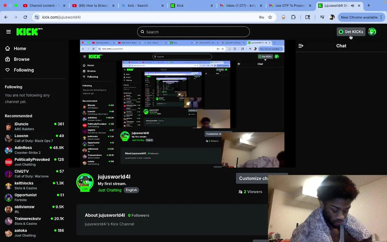Open a new browser tab
The image size is (387, 242).
tap(369, 5)
